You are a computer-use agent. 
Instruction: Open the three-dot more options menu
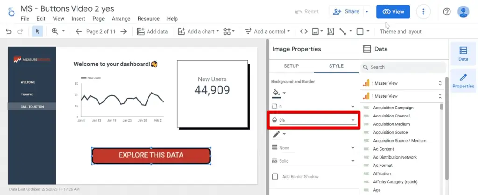coord(423,12)
